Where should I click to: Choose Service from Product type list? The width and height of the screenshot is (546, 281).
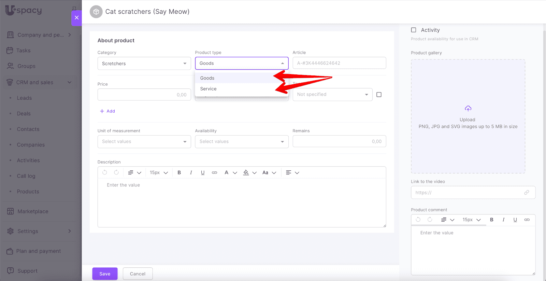[209, 89]
